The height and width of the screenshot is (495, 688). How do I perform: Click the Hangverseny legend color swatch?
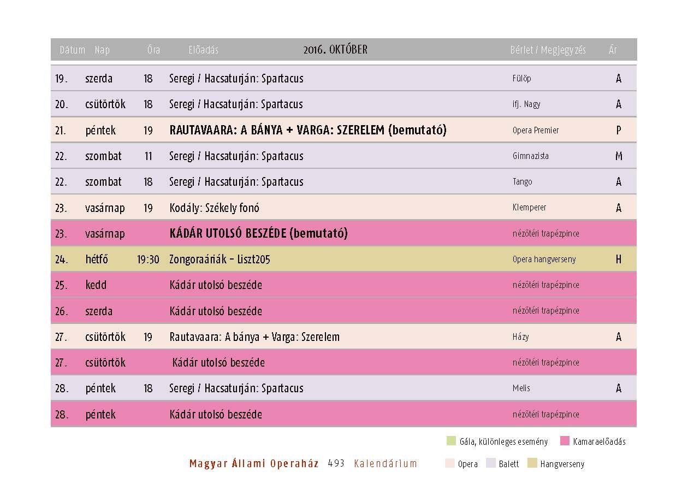pos(532,464)
